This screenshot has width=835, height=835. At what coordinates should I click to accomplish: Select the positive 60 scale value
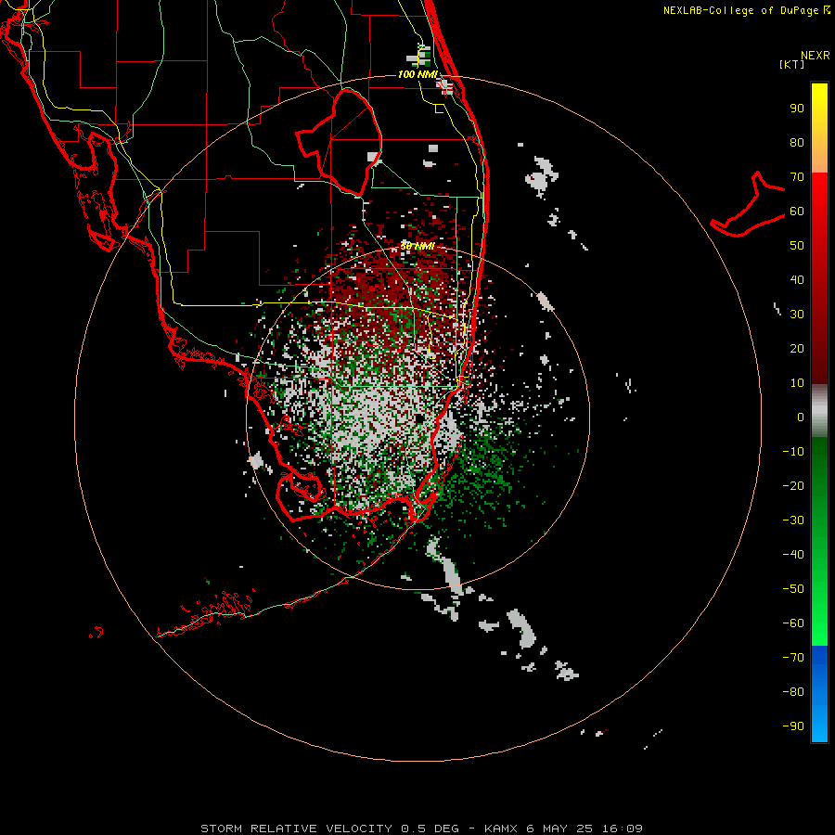(797, 212)
